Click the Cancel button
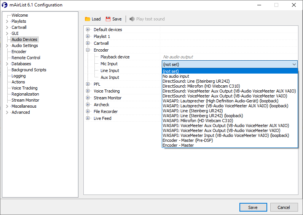This screenshot has height=215, width=303. tap(284, 207)
